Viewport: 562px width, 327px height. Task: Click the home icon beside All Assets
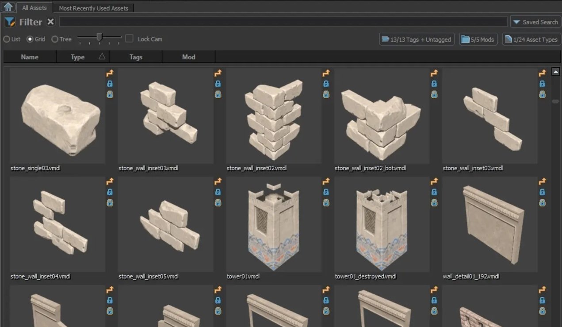8,7
